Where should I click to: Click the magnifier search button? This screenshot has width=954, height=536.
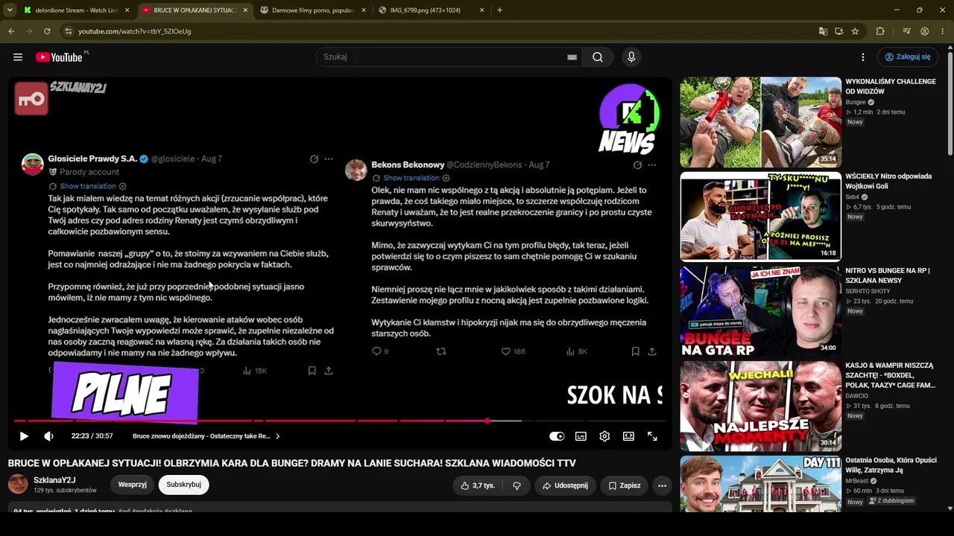(598, 57)
